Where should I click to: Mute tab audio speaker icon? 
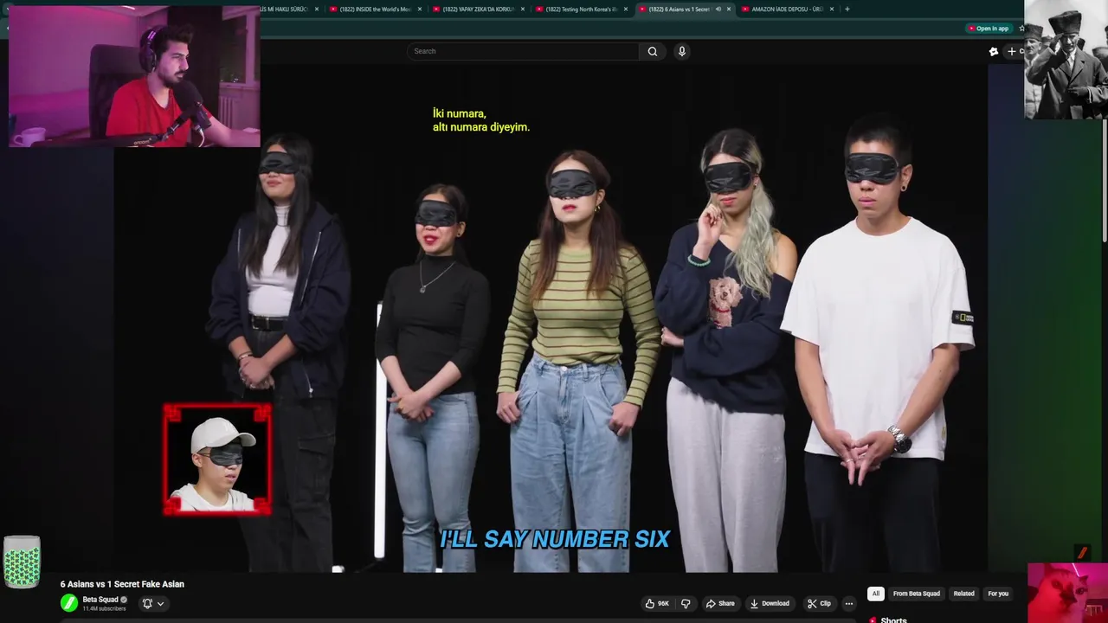coord(718,9)
